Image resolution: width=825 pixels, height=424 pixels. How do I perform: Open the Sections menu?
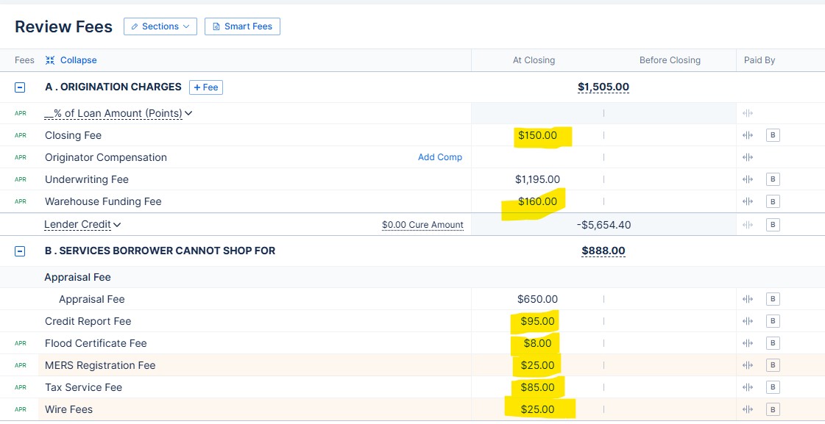[160, 26]
